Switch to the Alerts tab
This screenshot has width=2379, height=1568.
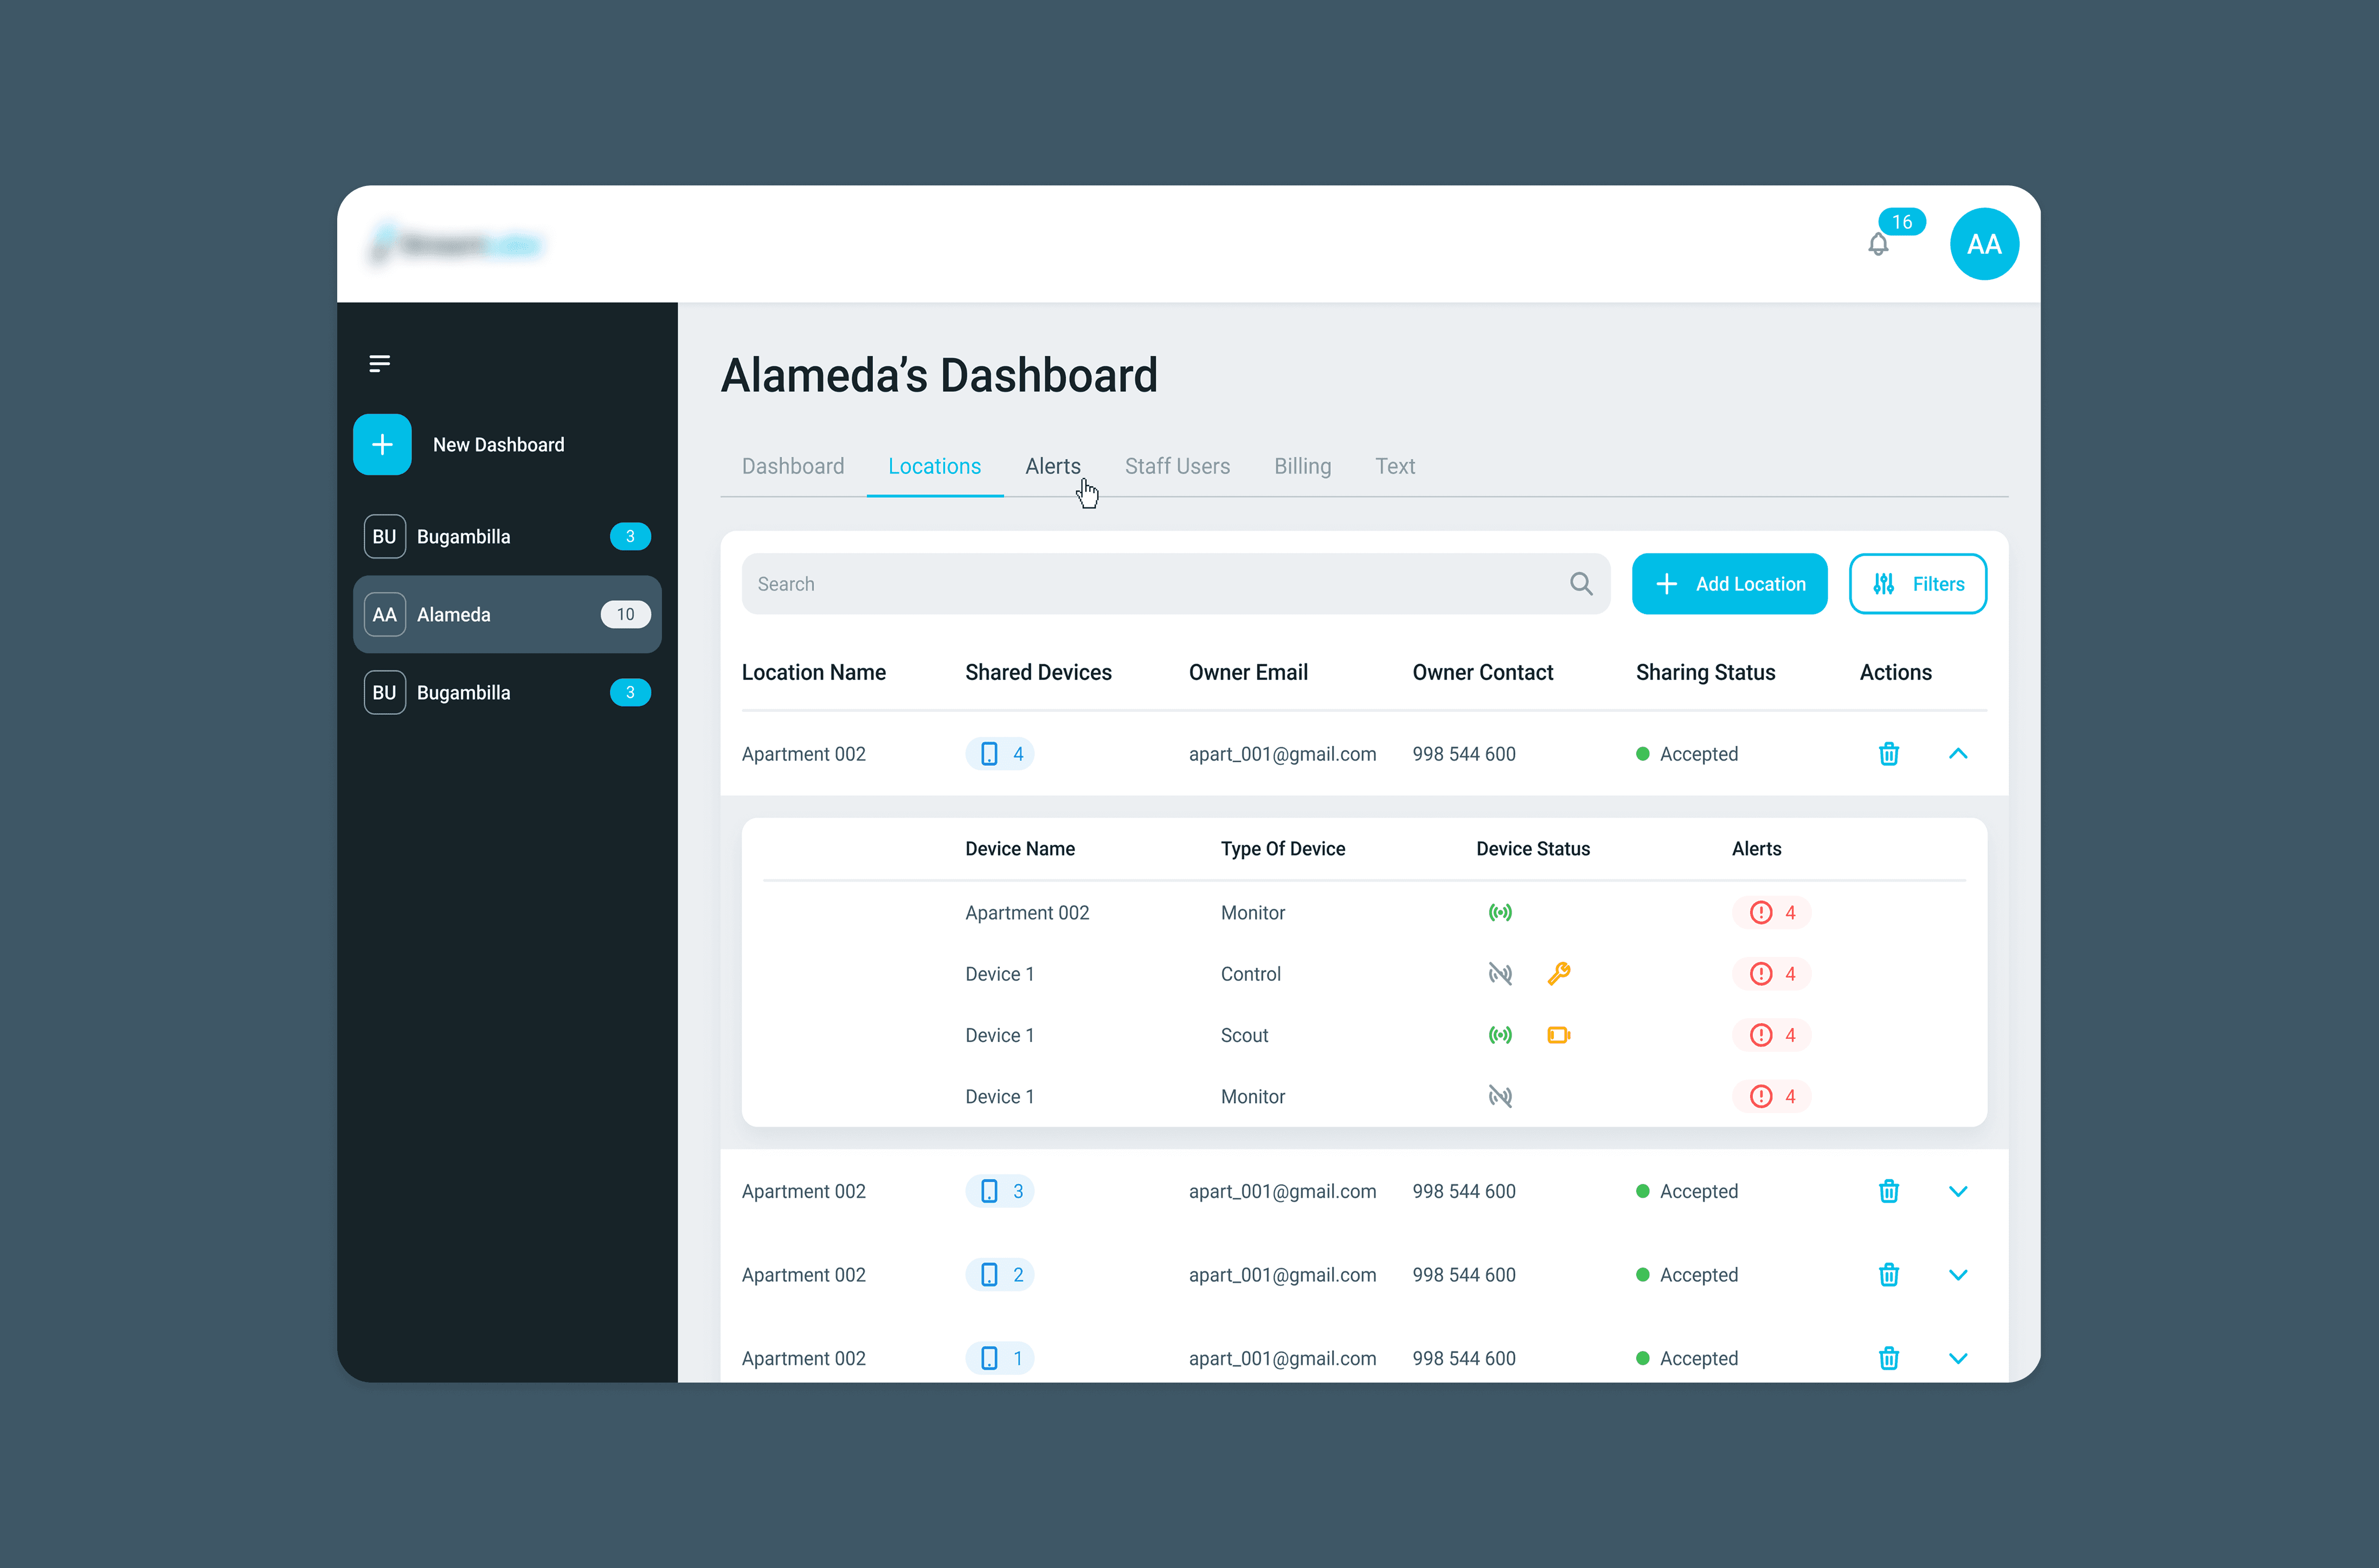pyautogui.click(x=1052, y=466)
